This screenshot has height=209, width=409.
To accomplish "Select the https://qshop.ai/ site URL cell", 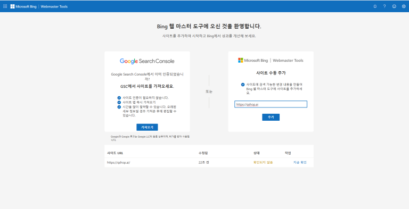I will (x=118, y=162).
